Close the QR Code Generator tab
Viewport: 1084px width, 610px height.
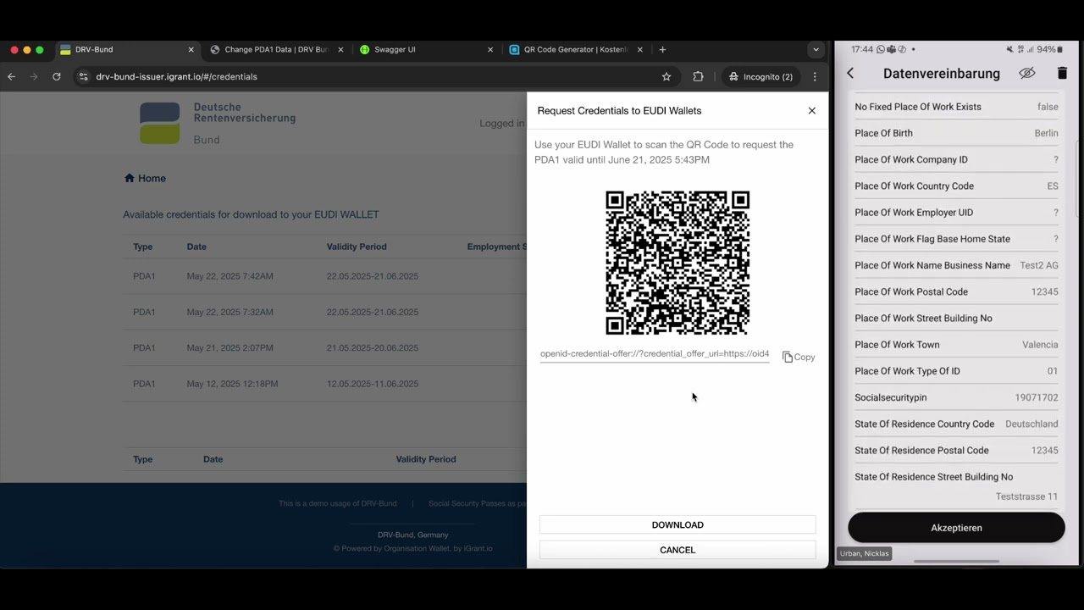tap(640, 50)
